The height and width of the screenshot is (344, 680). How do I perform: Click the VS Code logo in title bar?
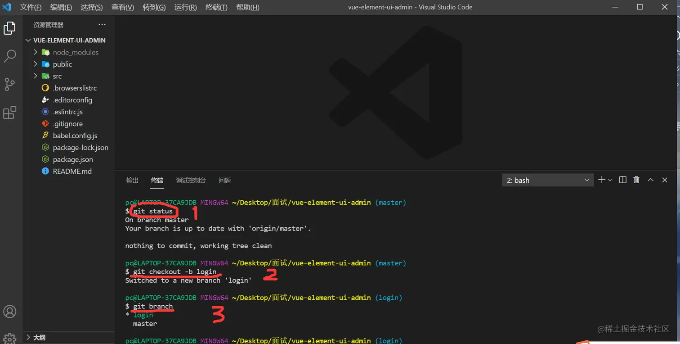7,7
